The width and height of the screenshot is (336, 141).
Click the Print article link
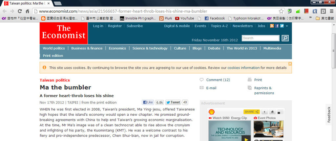click(x=258, y=80)
